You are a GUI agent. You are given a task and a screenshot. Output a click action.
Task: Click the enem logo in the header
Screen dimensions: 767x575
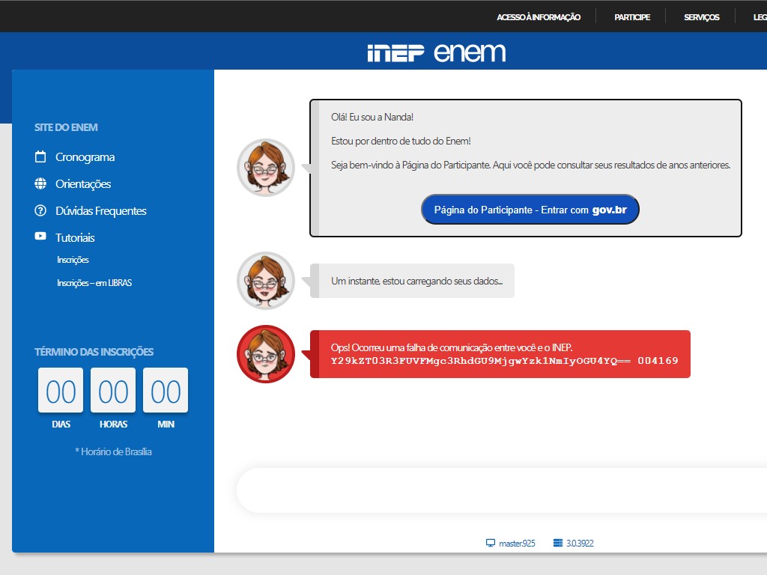(x=470, y=52)
